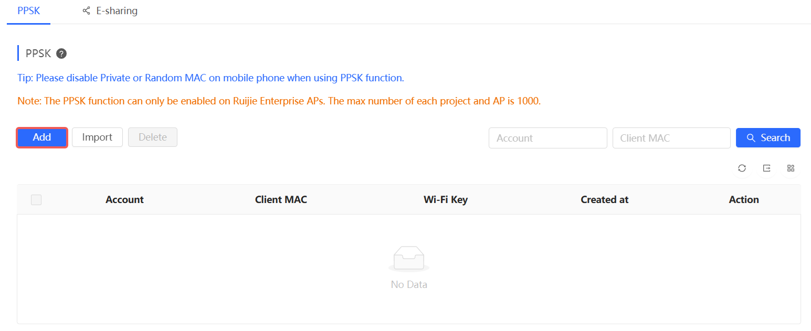The width and height of the screenshot is (811, 331).
Task: Focus the Client MAC search field
Action: tap(671, 138)
